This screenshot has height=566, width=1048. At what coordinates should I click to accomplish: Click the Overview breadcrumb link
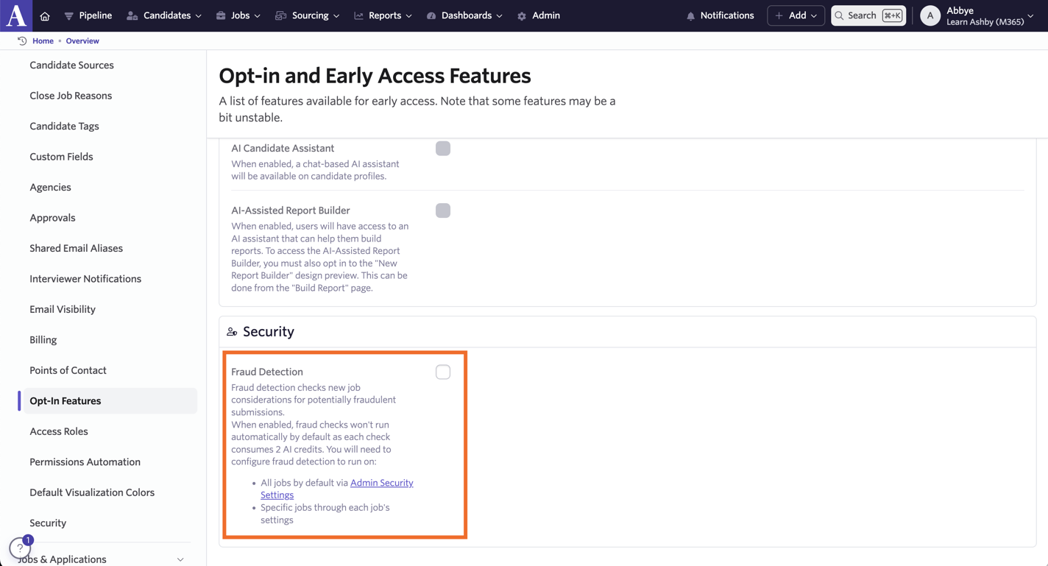82,41
